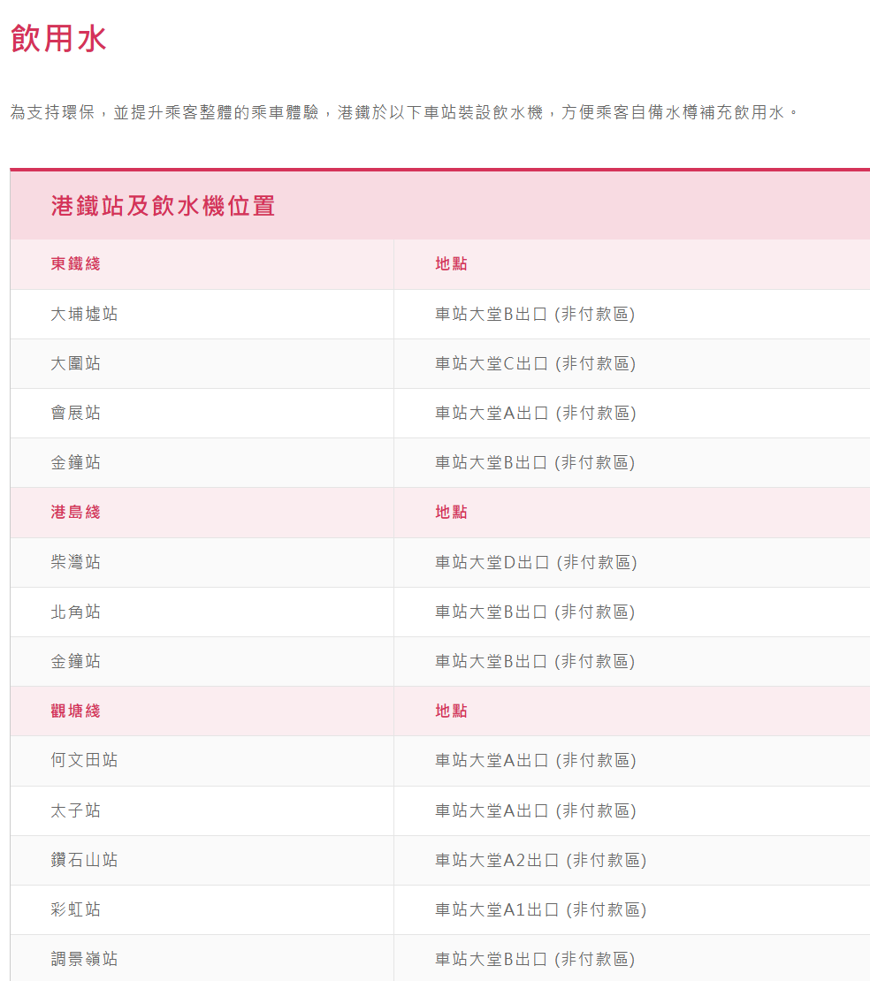The width and height of the screenshot is (870, 981).
Task: Click 金鐘站 under the 港島綫 section
Action: (76, 661)
